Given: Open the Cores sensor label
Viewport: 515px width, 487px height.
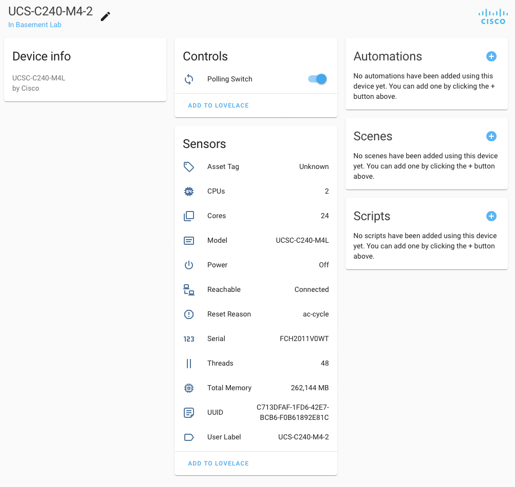Looking at the screenshot, I should (217, 216).
